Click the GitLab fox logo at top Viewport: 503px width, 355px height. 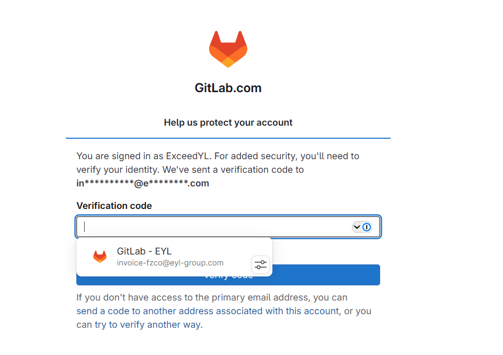point(228,49)
